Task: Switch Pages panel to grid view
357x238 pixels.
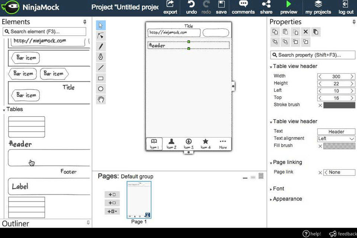Action: (x=261, y=176)
